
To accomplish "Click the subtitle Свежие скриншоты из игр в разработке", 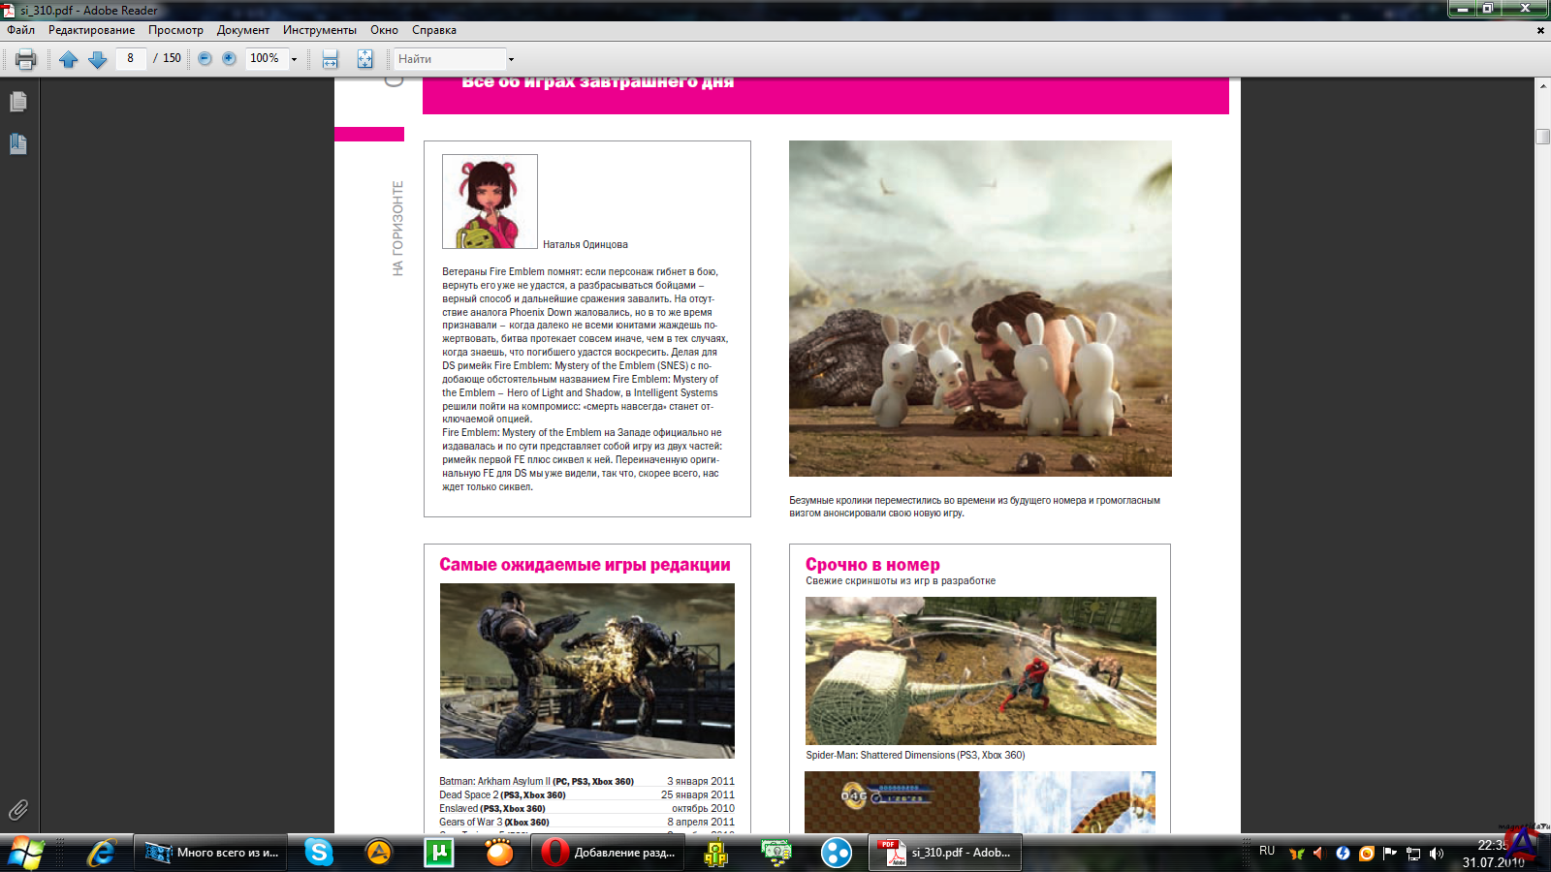I will coord(901,581).
